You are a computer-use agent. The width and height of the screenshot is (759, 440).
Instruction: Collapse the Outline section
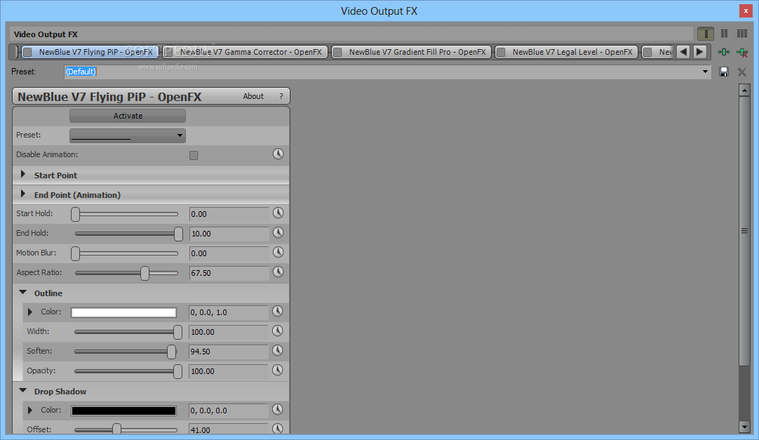[x=22, y=293]
